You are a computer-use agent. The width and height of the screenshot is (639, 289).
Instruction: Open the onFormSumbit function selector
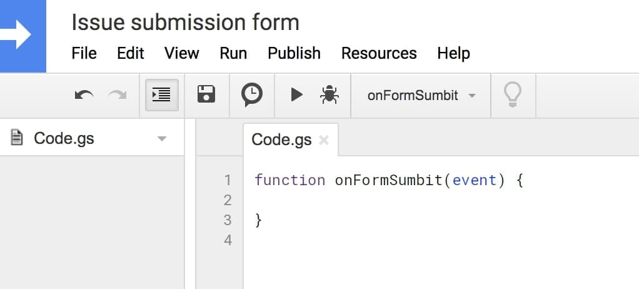[421, 96]
